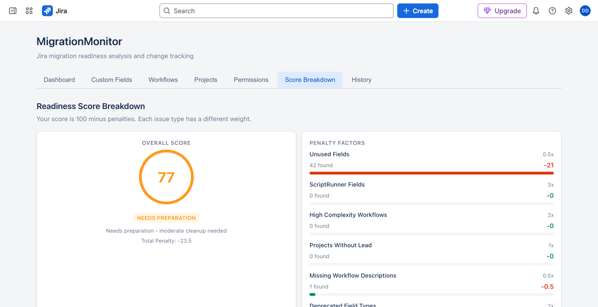Click the Deprecated Field Types label
Image resolution: width=598 pixels, height=307 pixels.
343,305
